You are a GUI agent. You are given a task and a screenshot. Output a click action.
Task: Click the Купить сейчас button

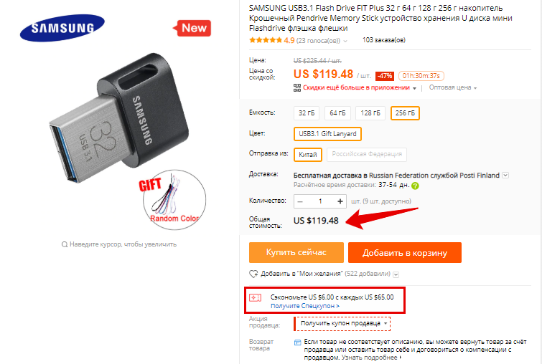tap(296, 252)
